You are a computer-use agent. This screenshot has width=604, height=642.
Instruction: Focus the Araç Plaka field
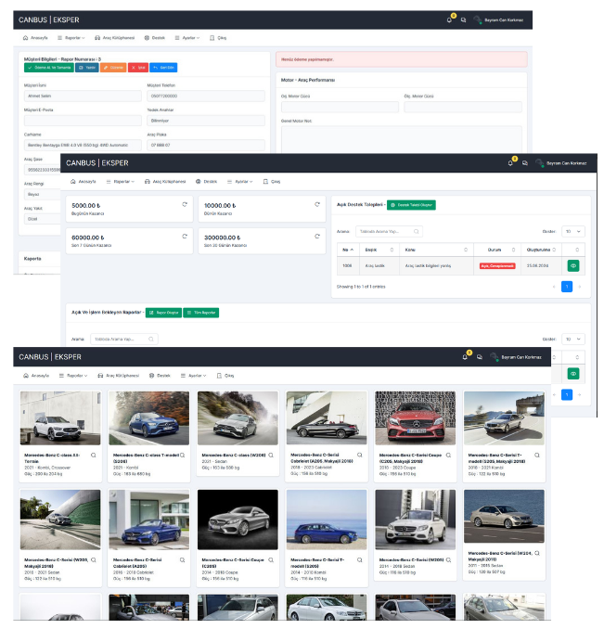(x=206, y=145)
